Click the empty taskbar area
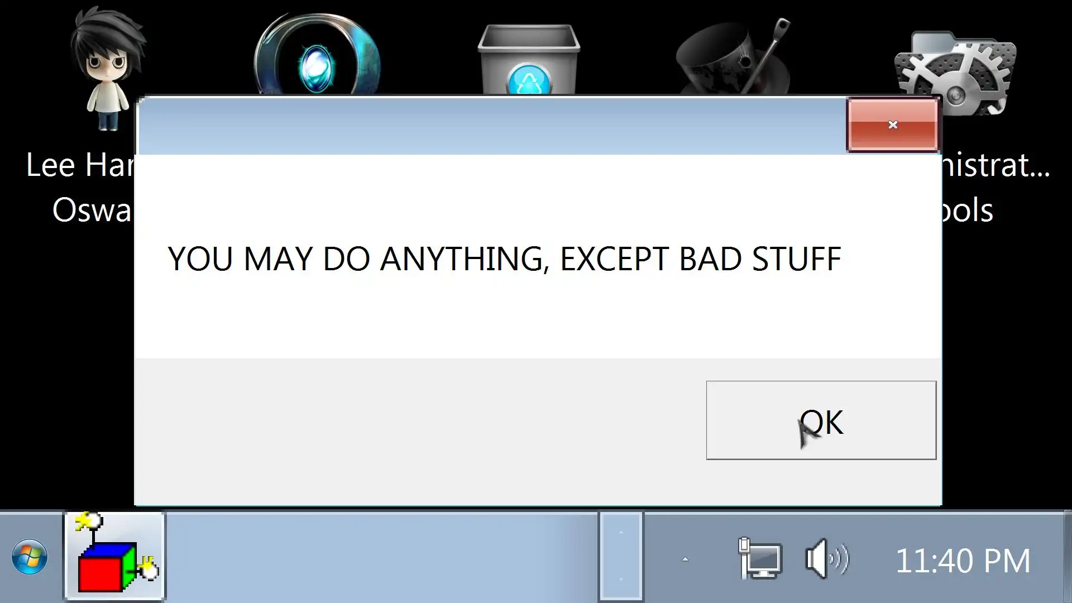Screen dimensions: 1072x603 pos(382,557)
